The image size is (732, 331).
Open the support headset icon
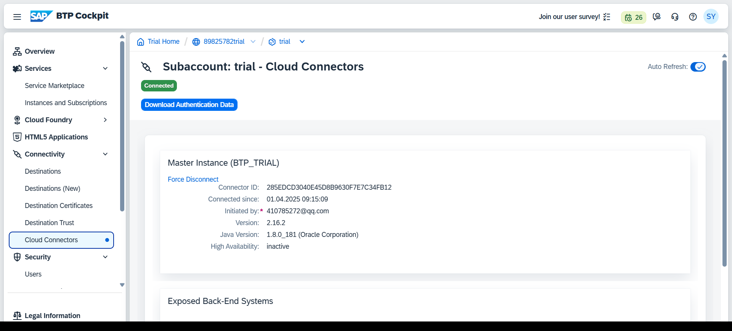point(675,17)
